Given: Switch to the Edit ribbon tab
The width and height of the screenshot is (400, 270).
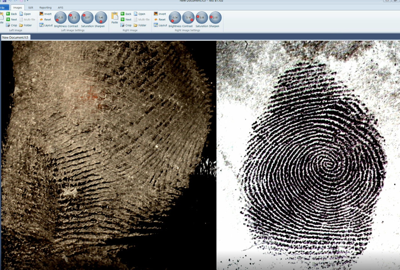Looking at the screenshot, I should click(x=31, y=7).
